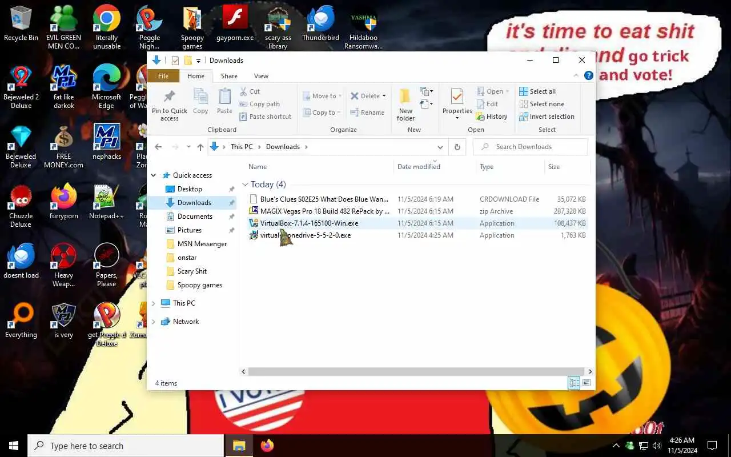The height and width of the screenshot is (457, 731).
Task: Open Properties from the ribbon
Action: click(457, 104)
